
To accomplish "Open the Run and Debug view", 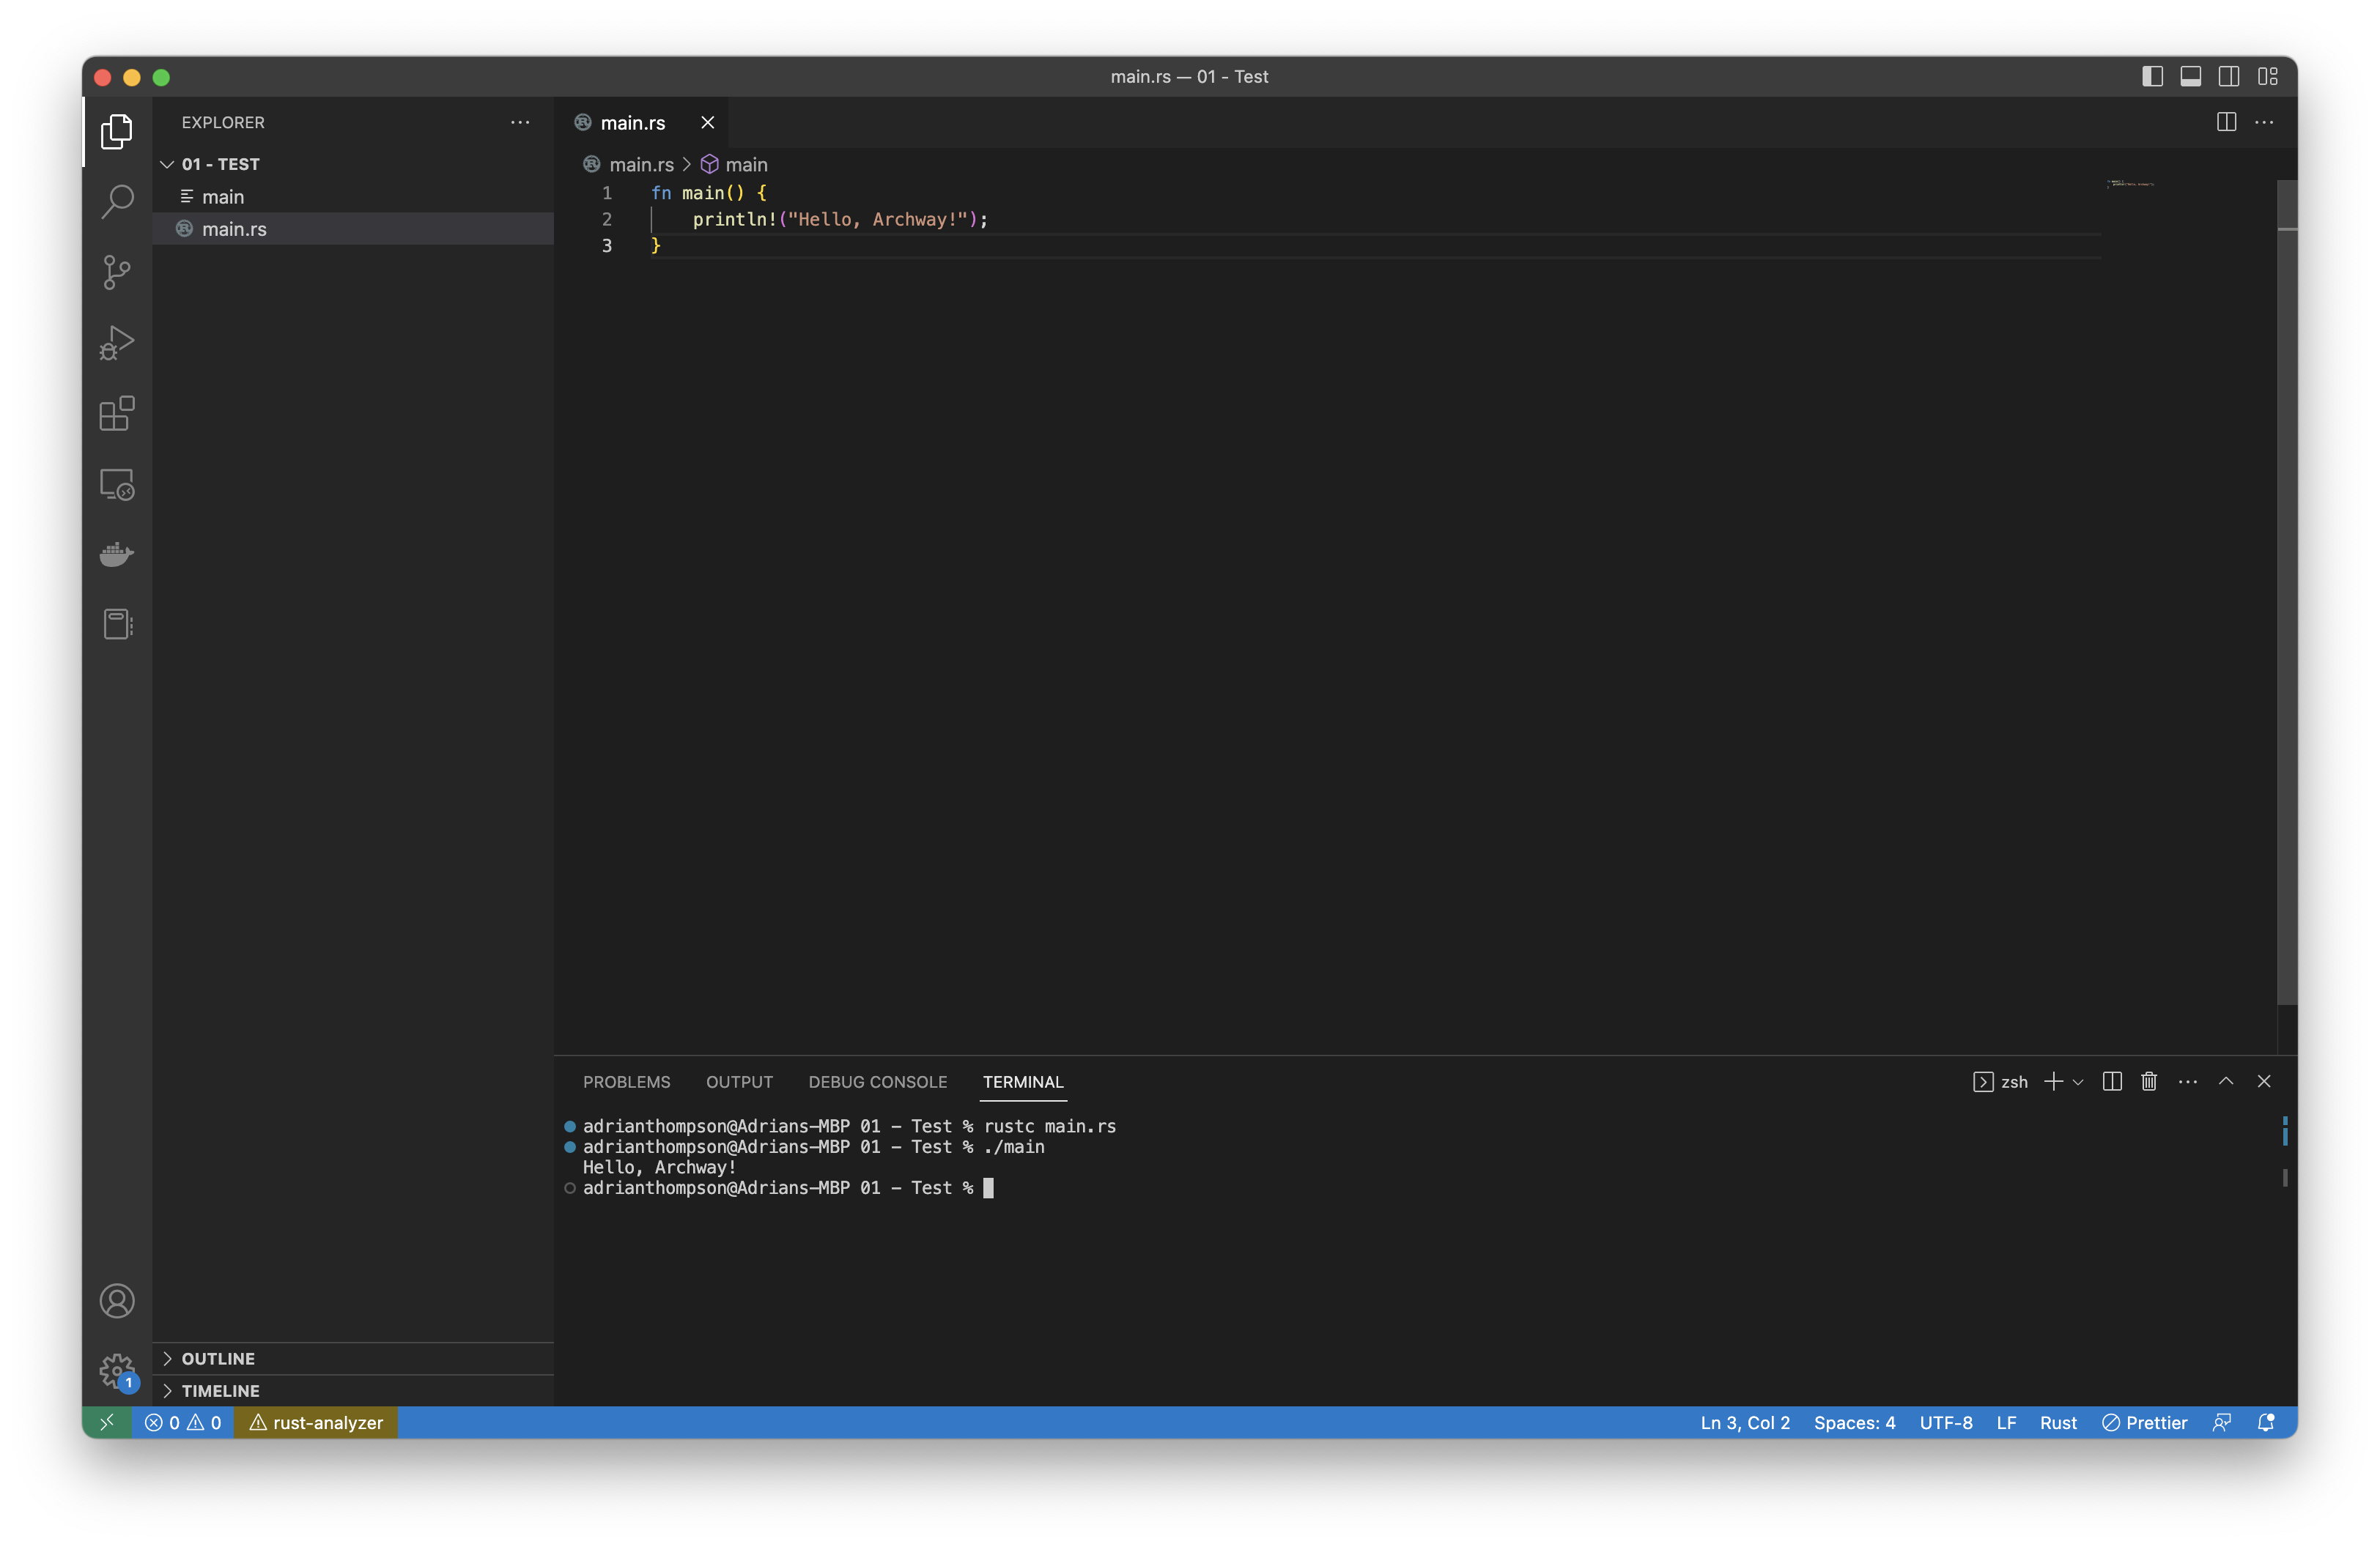I will (117, 343).
